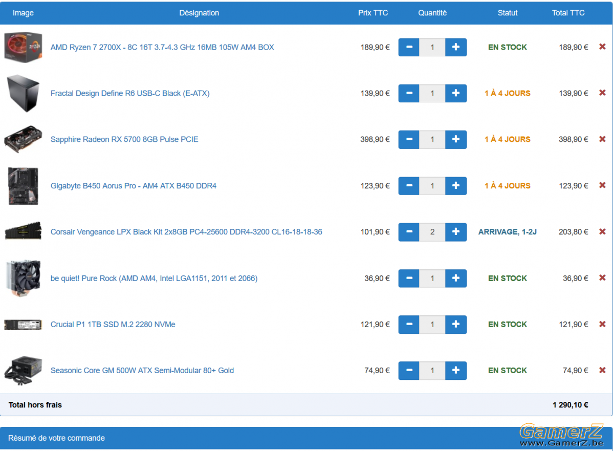The width and height of the screenshot is (614, 451).
Task: Decrease Crucial P1 1TB SSD quantity
Action: tap(409, 324)
